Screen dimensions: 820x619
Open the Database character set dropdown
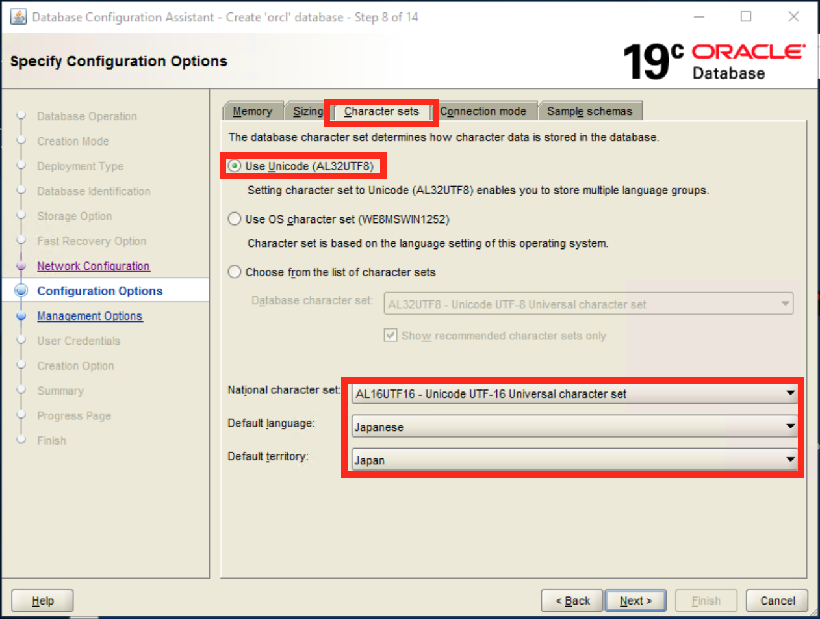click(x=589, y=304)
